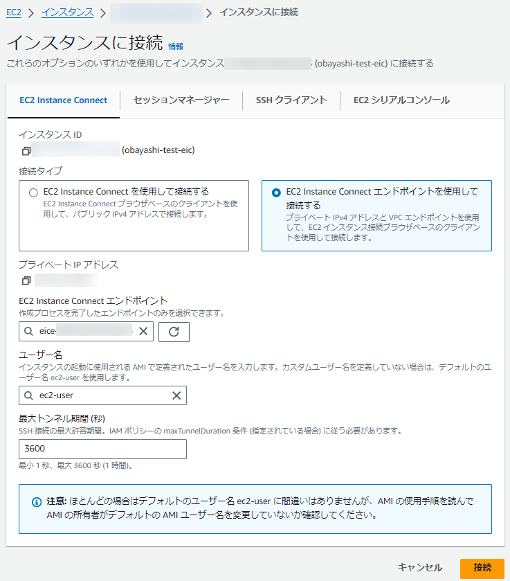Clear the ec2-user username field with X
The image size is (510, 581).
coord(176,395)
